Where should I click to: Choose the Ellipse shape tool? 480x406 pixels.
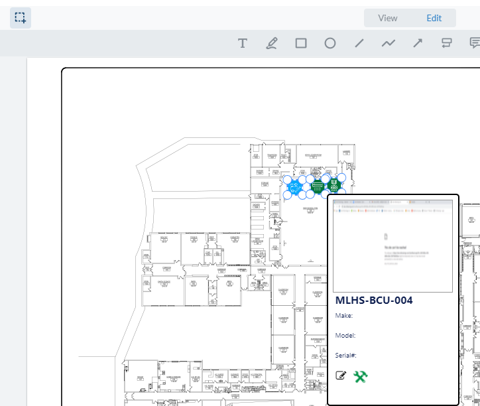(330, 43)
